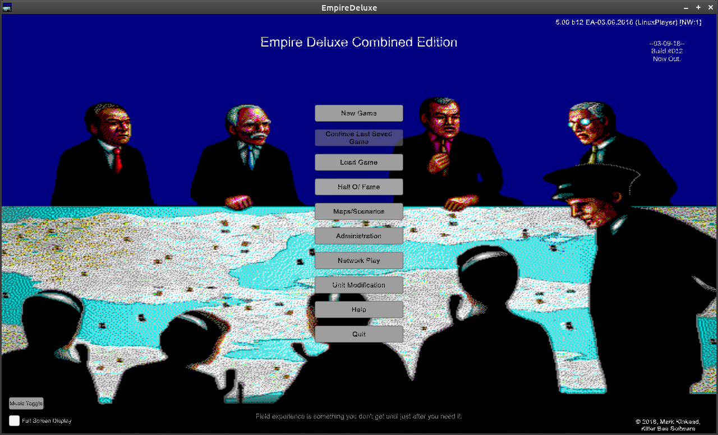Maximize the EmpireDeluxe window
718x435 pixels.
coord(698,7)
